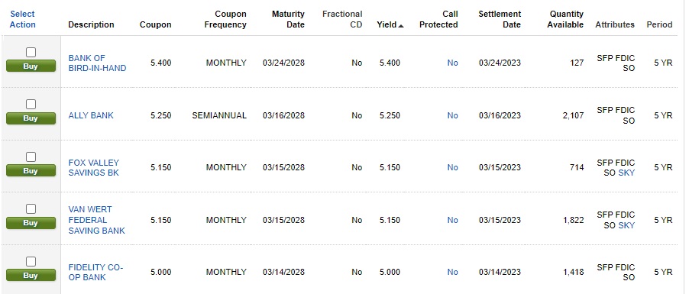Screen dimensions: 689x294
Task: Click SKY attribute in Fox Valley row
Action: tap(626, 173)
